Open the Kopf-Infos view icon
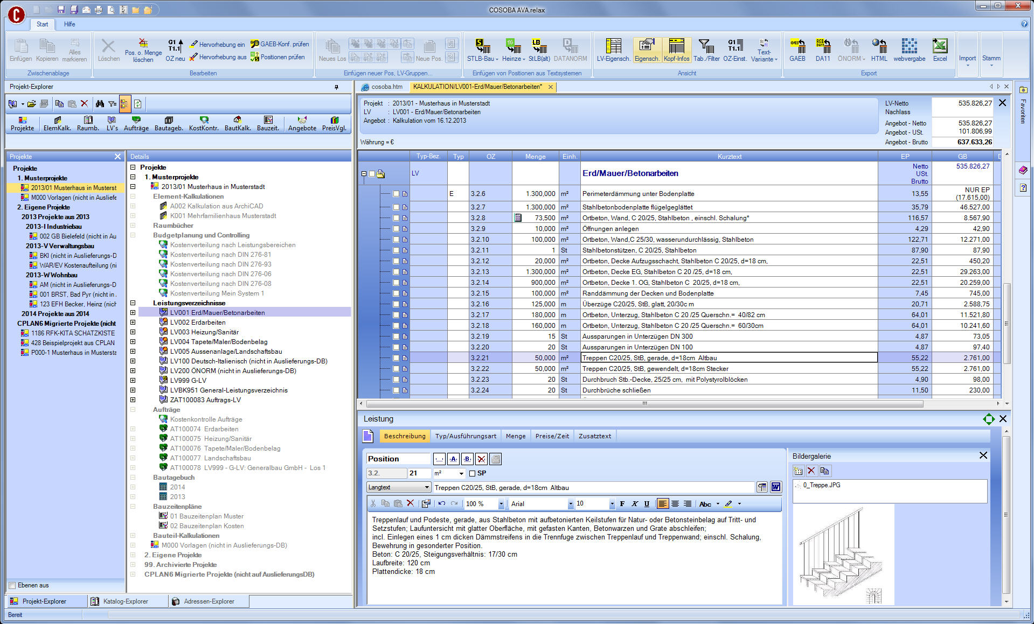 point(677,50)
